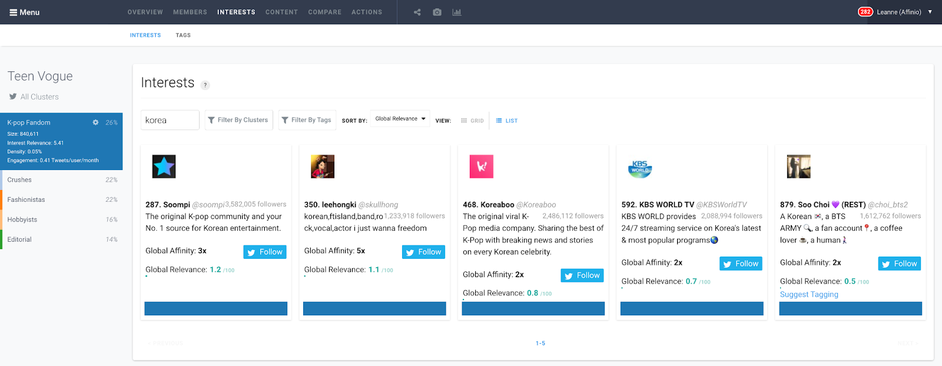Click the 1-5 page indicator

540,344
